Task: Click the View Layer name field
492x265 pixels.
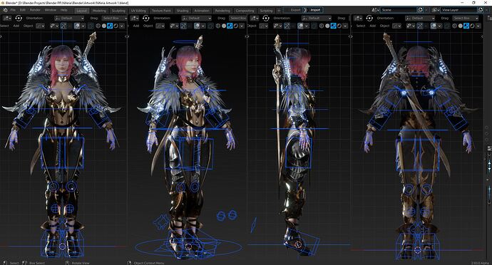Action: click(x=459, y=10)
